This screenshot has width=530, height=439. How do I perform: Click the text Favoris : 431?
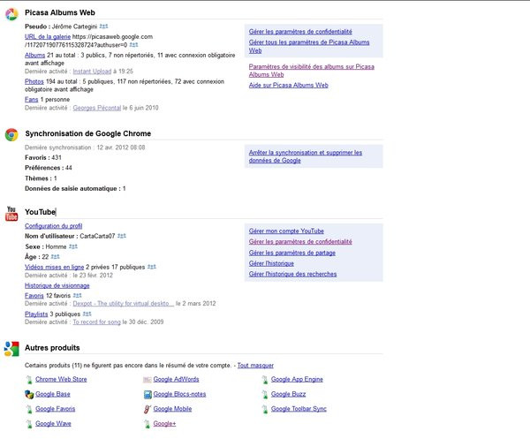43,157
